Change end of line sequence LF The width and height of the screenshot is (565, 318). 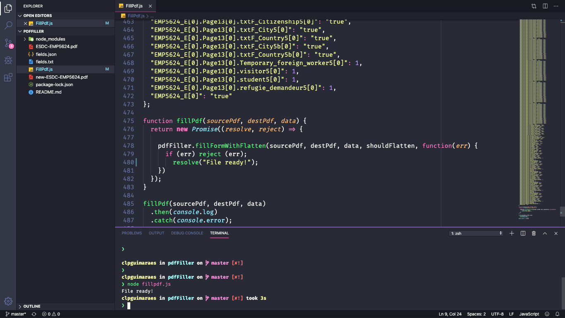click(511, 314)
